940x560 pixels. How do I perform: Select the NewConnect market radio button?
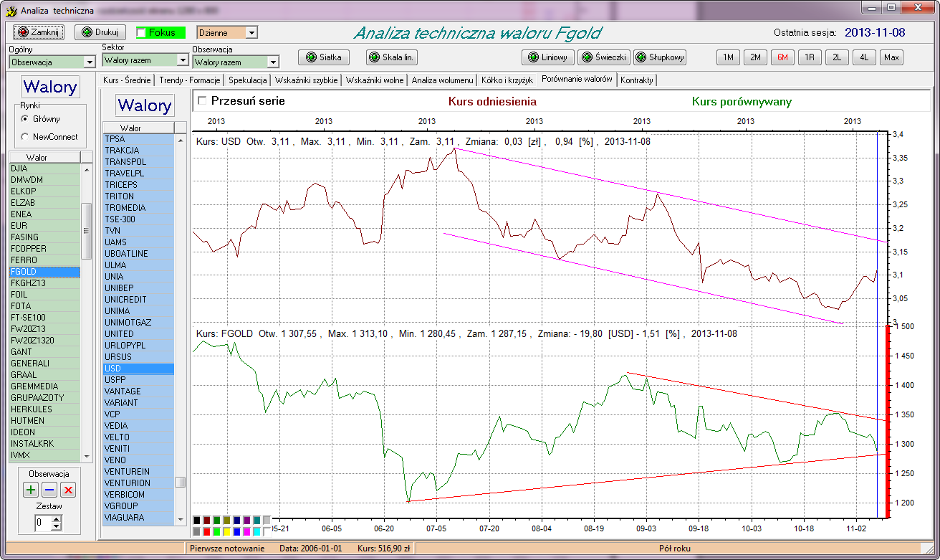coord(25,136)
